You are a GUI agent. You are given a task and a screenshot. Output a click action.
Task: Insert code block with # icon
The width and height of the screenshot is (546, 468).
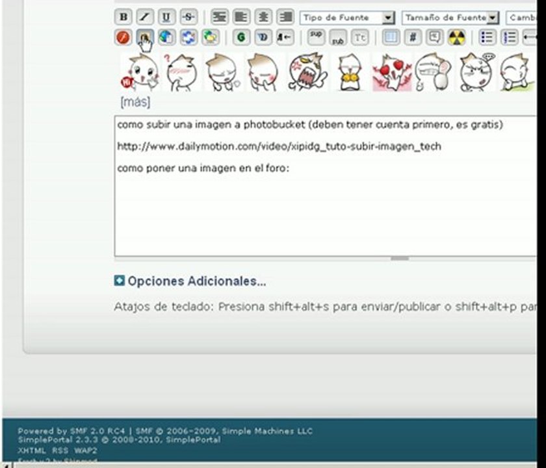(x=413, y=37)
